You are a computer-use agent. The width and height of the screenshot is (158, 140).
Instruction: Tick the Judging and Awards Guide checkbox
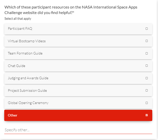(147, 78)
